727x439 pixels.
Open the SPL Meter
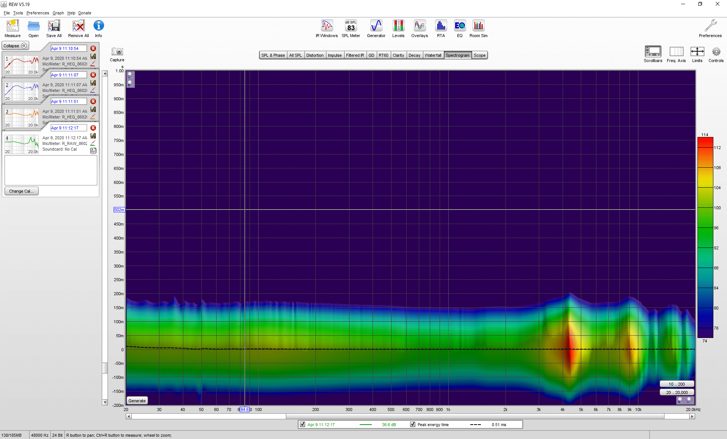[351, 29]
